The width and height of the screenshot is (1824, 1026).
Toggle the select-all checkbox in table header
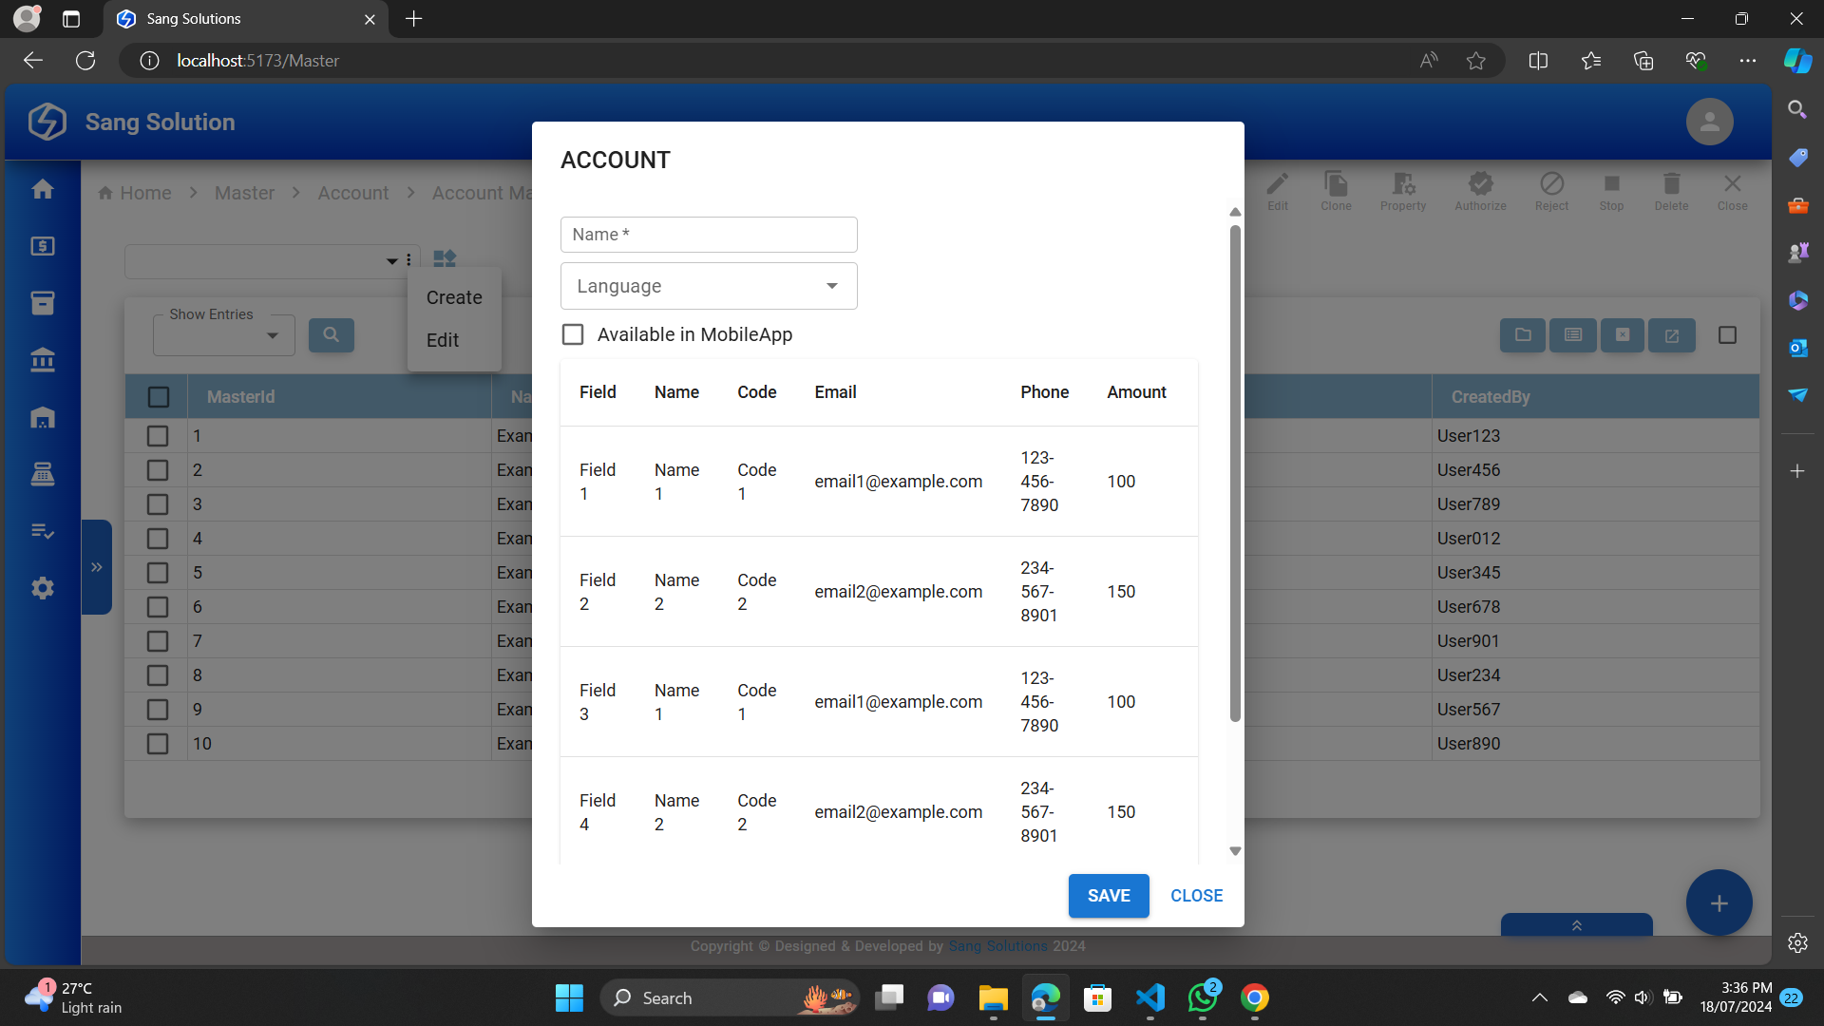tap(159, 397)
